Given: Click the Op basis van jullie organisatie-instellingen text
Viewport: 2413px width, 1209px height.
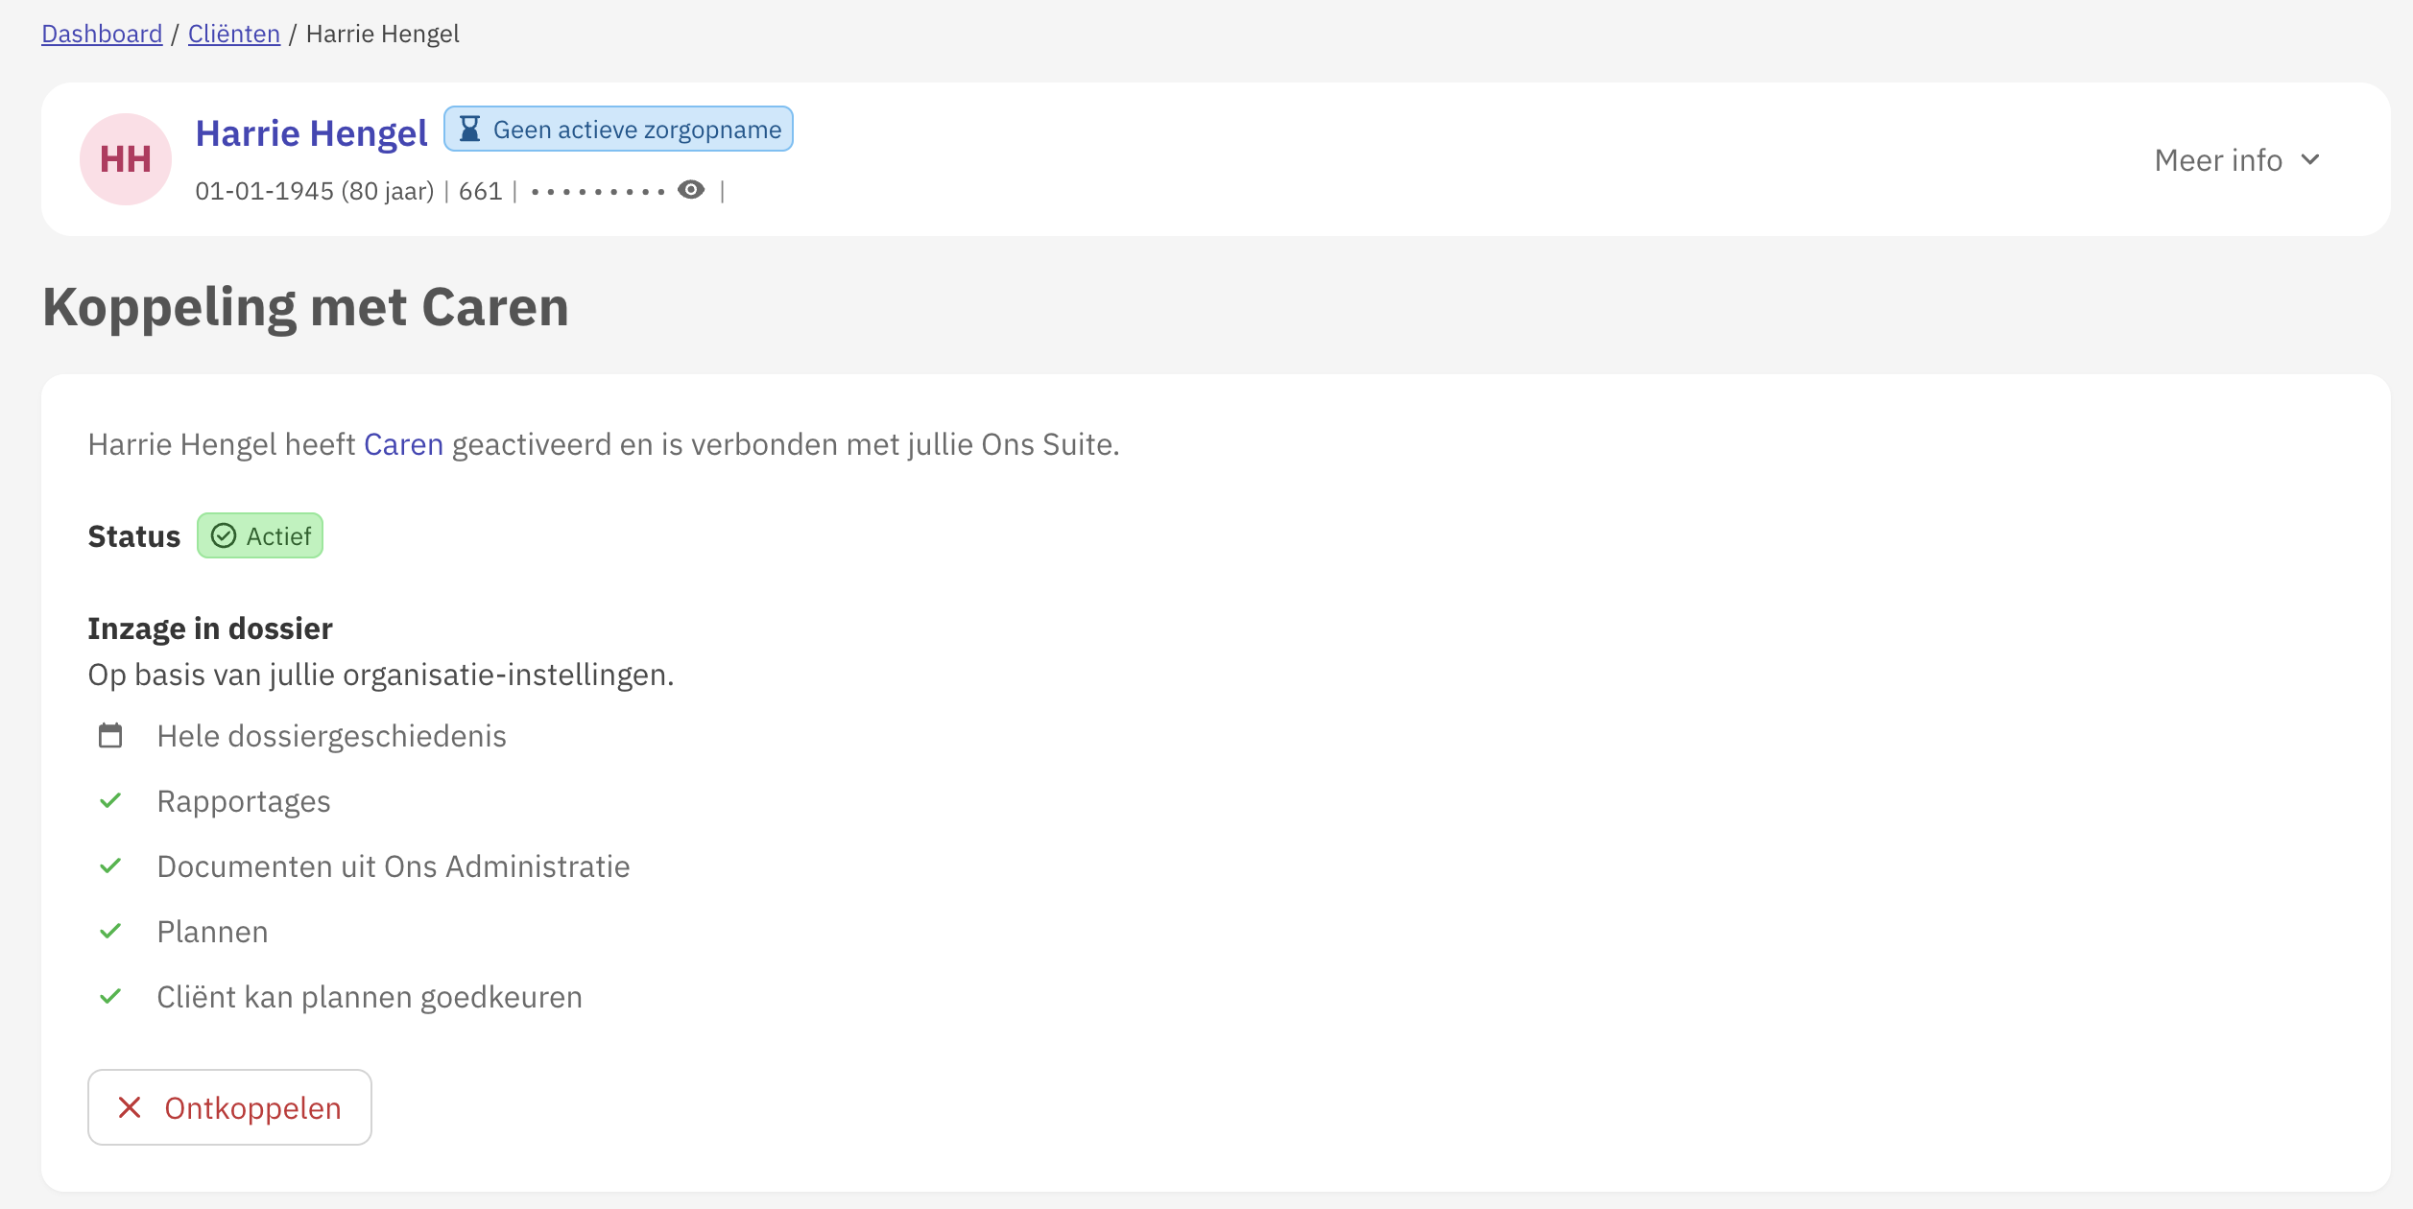Looking at the screenshot, I should click(x=381, y=675).
